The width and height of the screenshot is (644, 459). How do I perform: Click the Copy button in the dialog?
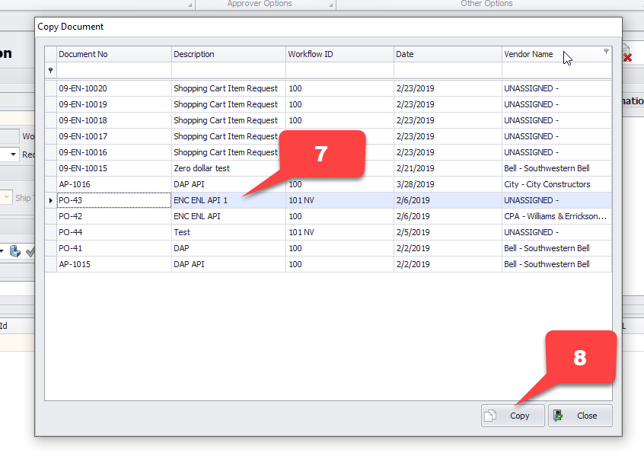tap(512, 416)
